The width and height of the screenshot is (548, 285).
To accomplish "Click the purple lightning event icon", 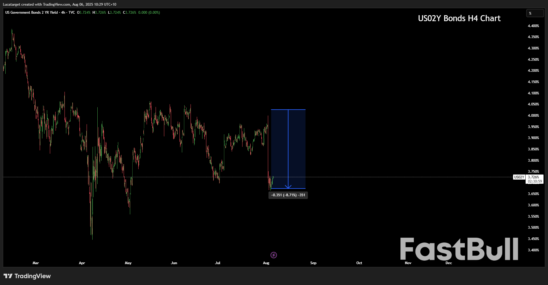I will coord(274,255).
